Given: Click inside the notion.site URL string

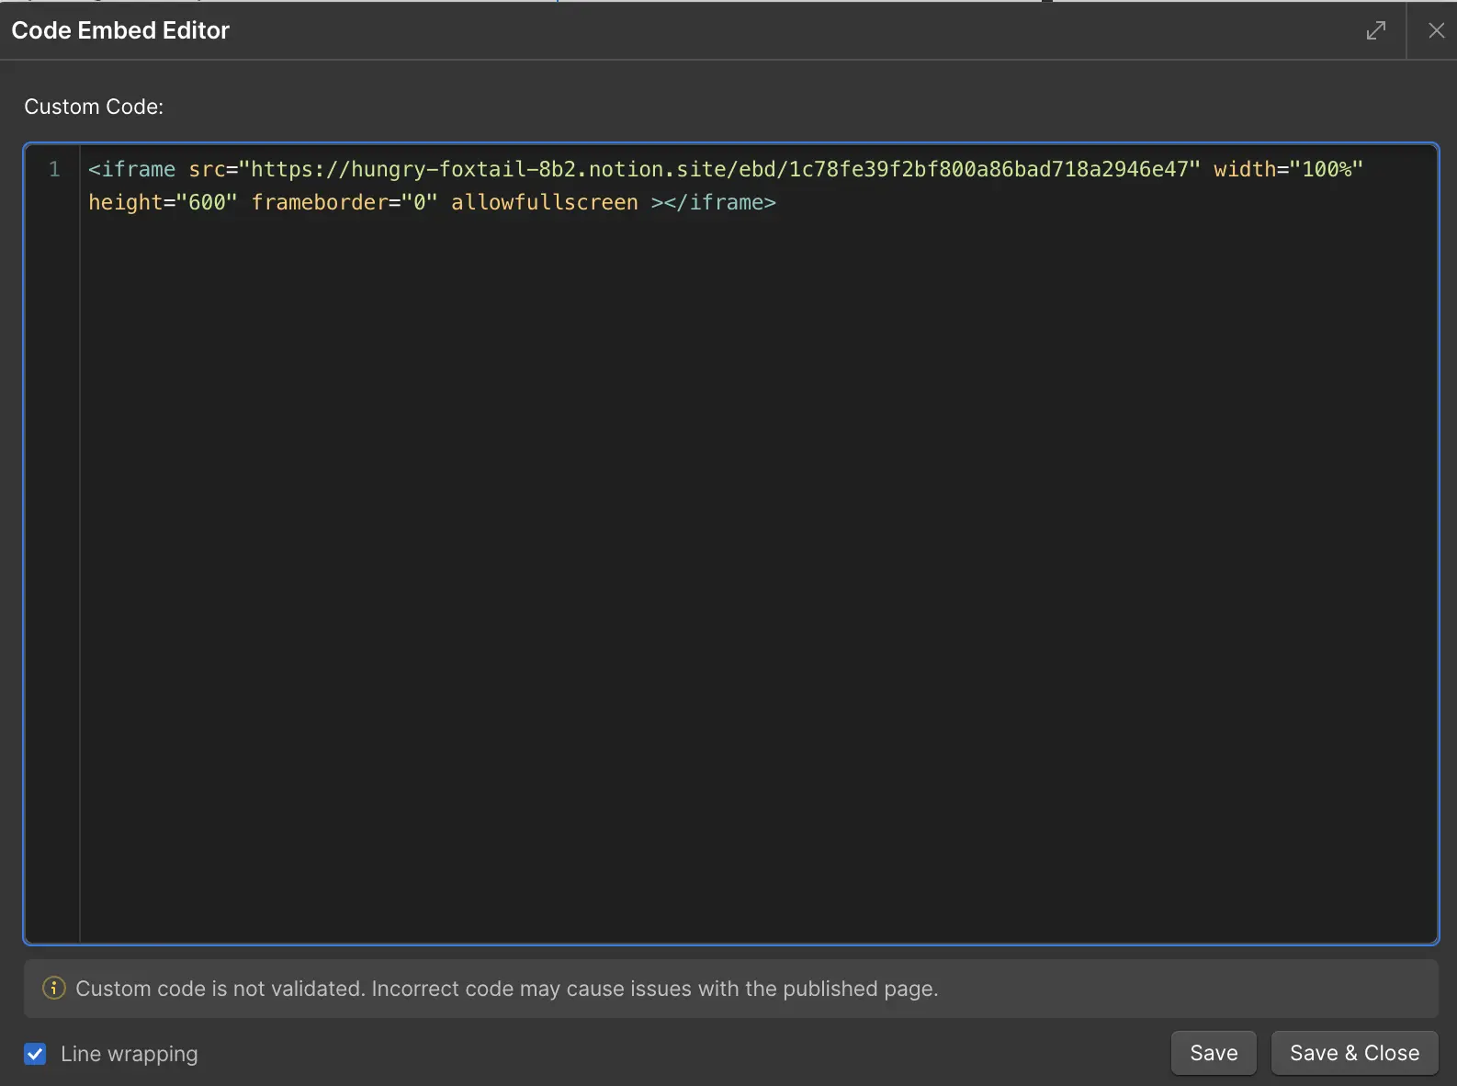Looking at the screenshot, I should click(x=717, y=169).
